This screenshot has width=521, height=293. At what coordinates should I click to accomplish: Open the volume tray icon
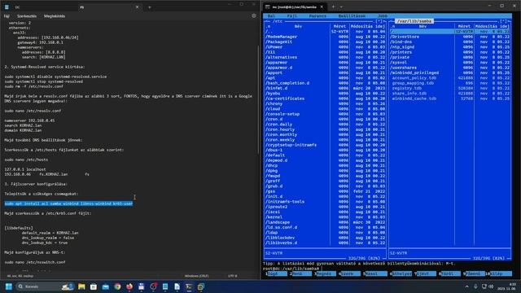pos(491,286)
